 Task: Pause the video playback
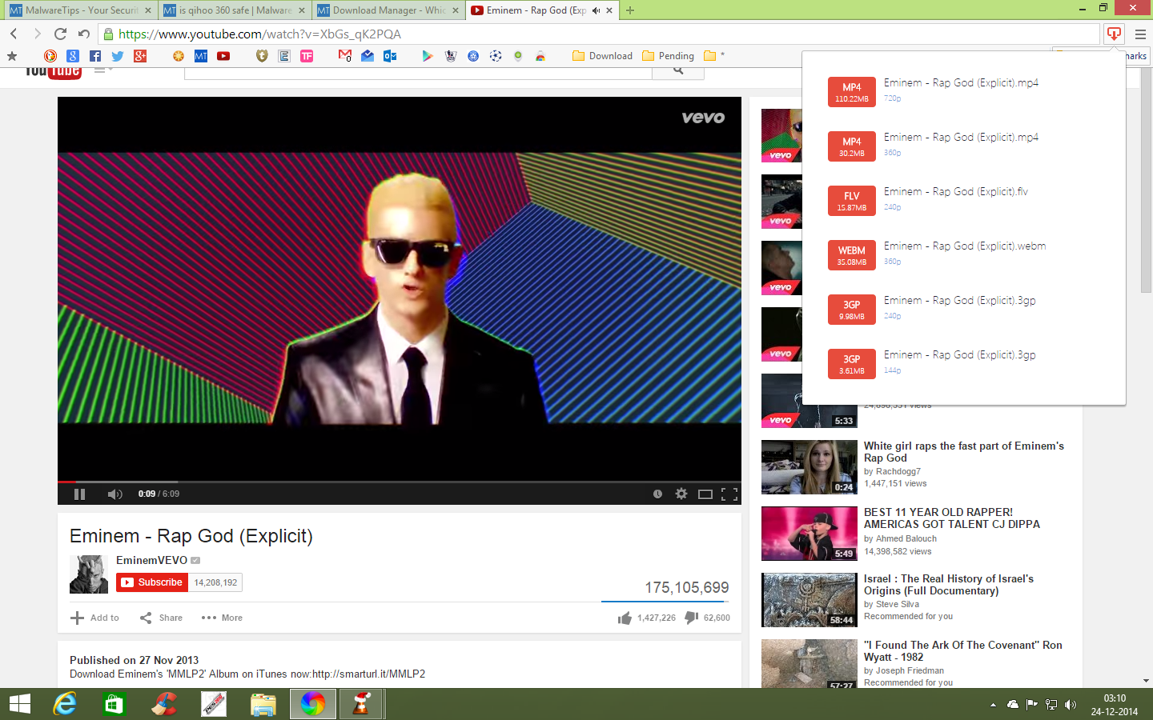click(79, 494)
